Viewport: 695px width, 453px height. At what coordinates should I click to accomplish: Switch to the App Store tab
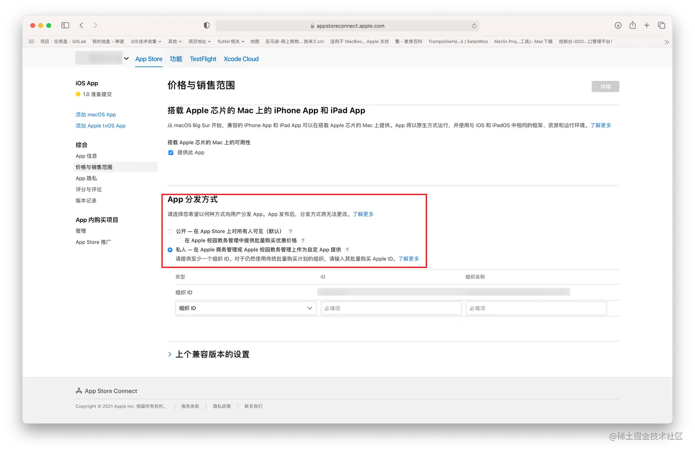click(x=148, y=59)
